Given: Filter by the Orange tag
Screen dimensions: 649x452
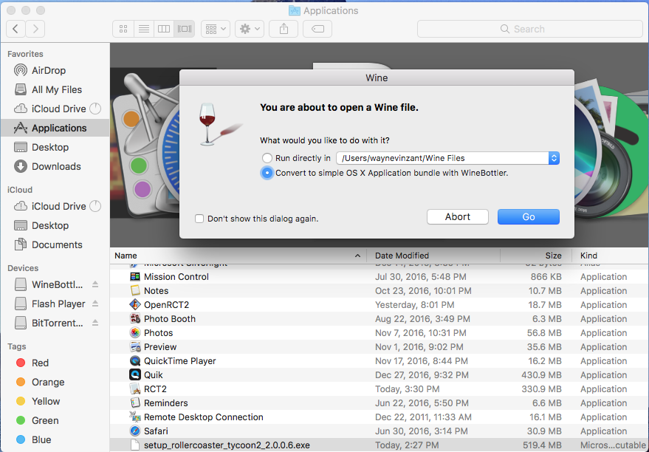Looking at the screenshot, I should [55, 382].
